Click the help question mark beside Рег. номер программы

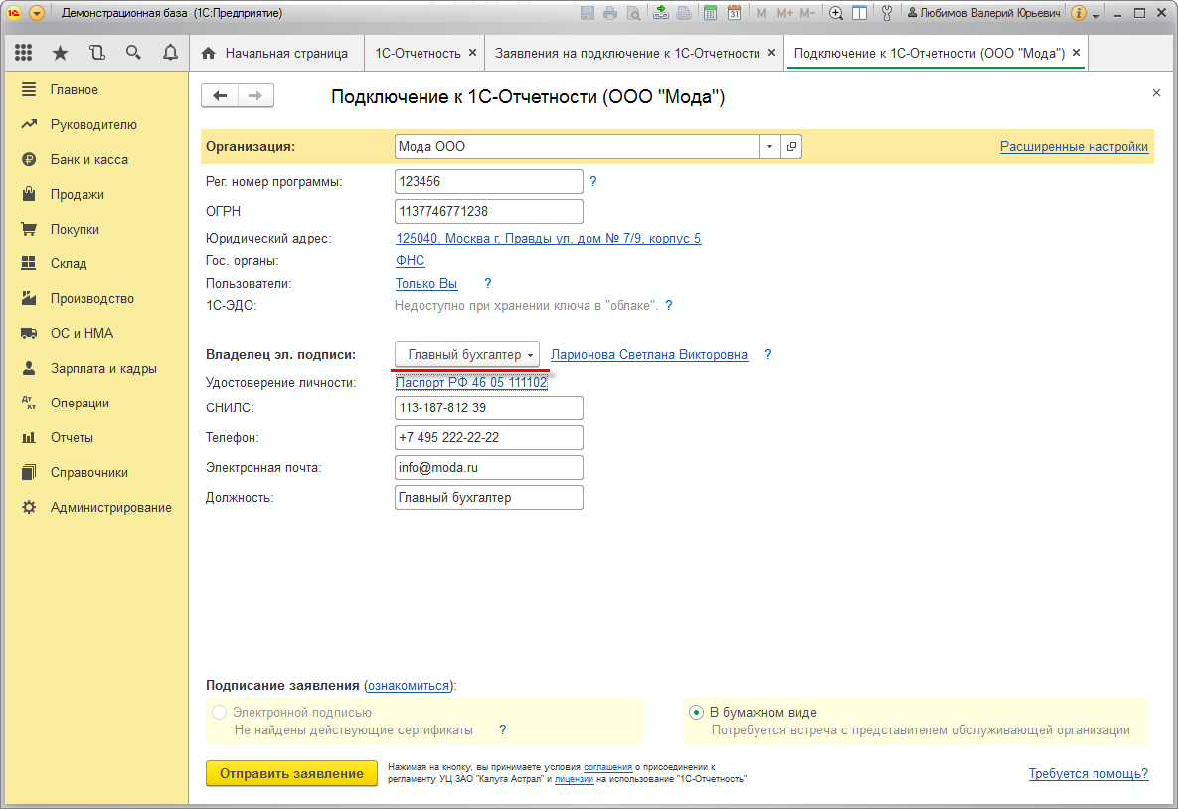(593, 181)
